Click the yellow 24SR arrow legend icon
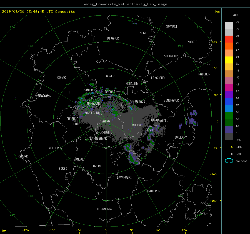The width and height of the screenshot is (250, 234). click(229, 147)
